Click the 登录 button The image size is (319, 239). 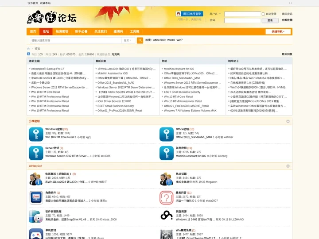[270, 20]
